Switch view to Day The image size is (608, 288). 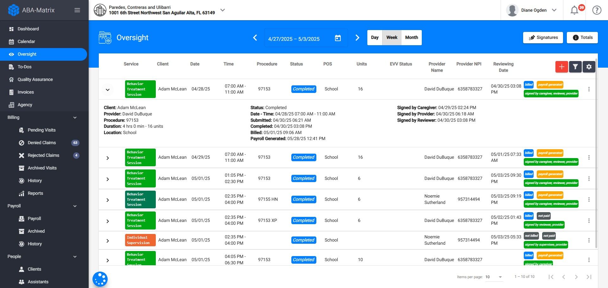(x=375, y=37)
